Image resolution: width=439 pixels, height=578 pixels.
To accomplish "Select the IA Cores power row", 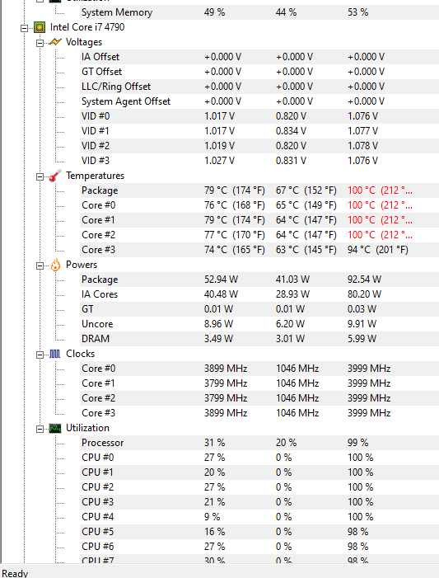I will point(259,294).
